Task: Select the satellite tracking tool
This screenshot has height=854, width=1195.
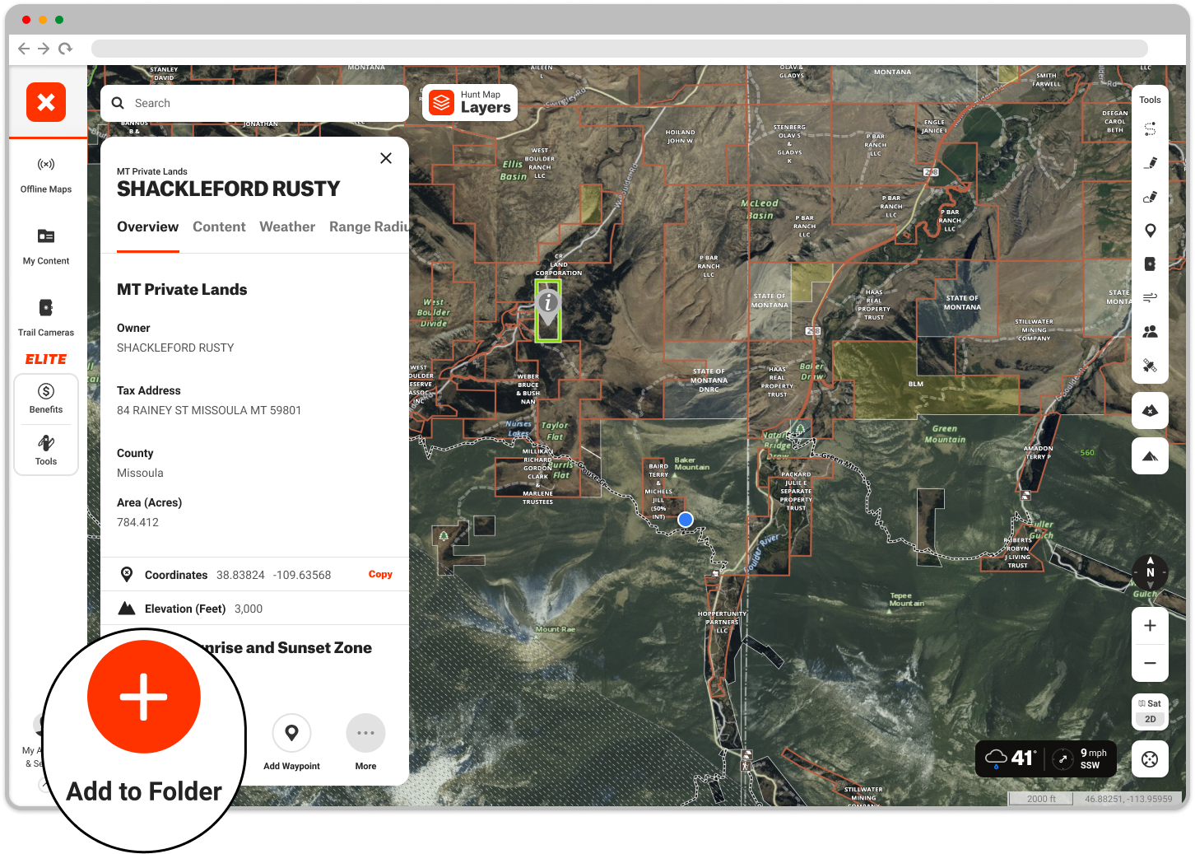Action: 1150,366
